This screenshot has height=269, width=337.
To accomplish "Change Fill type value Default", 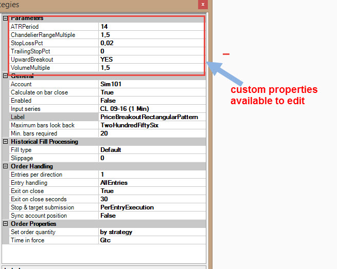I will tap(152, 150).
